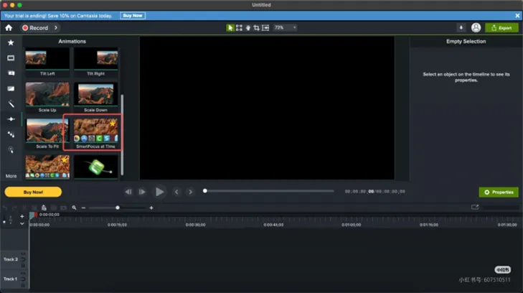
Task: Open the Annotations sidebar icon
Action: pos(11,73)
